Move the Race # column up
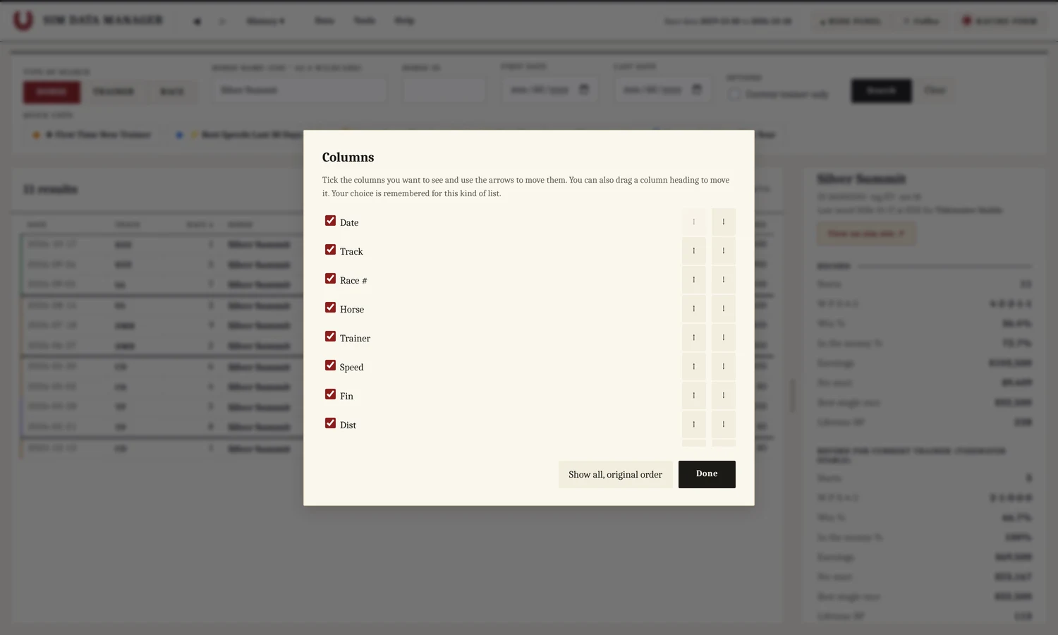This screenshot has height=635, width=1058. [x=694, y=280]
